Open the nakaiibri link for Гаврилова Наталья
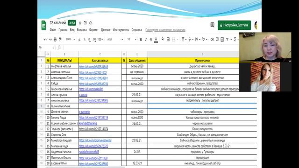The height and width of the screenshot is (168, 299). (x=91, y=89)
